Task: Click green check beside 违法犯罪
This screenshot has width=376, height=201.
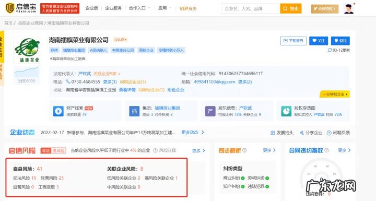Action: (x=267, y=186)
